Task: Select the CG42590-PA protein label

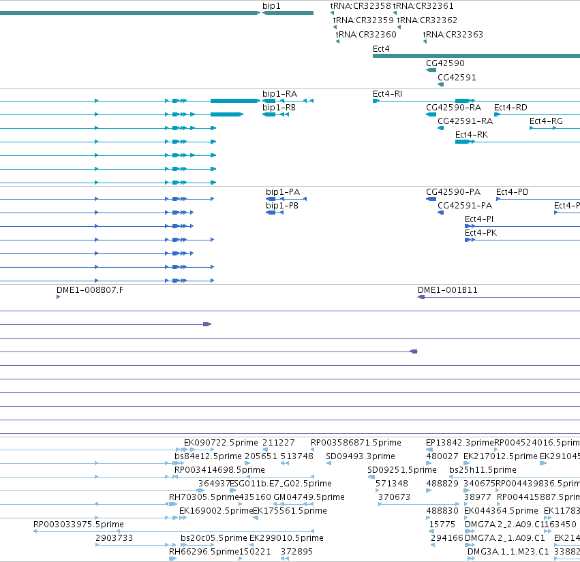Action: pos(453,192)
